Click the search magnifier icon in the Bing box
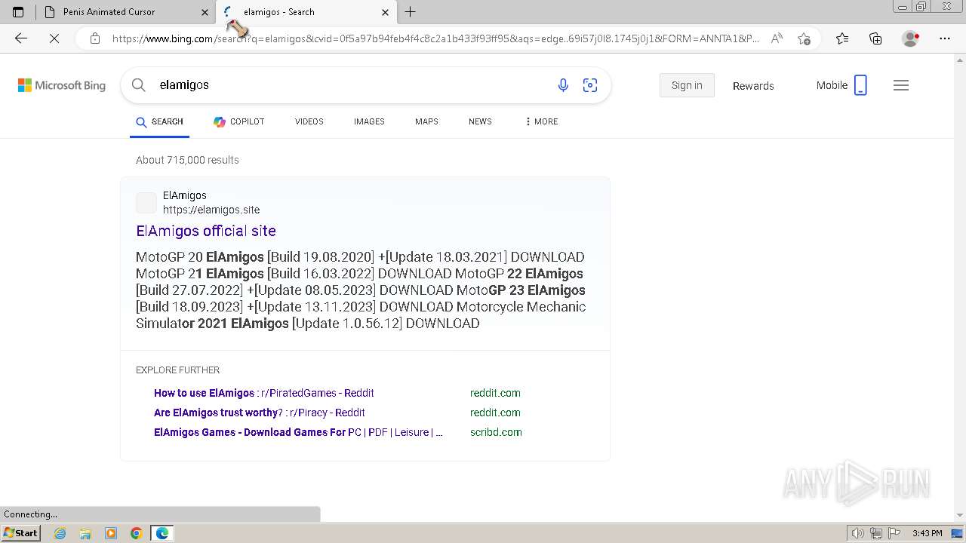Screen dimensions: 966x543 tap(139, 85)
